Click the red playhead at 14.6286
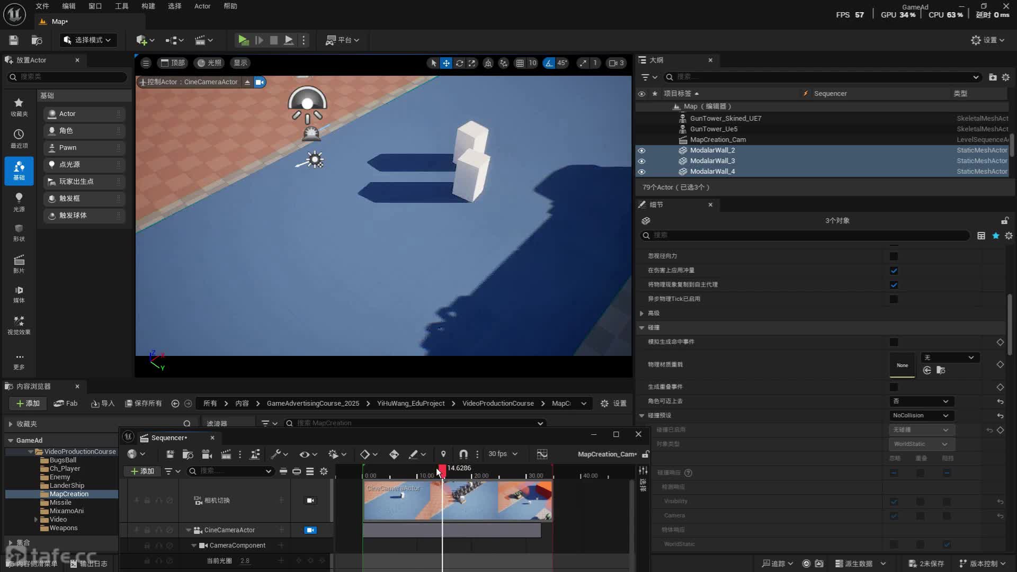Viewport: 1017px width, 572px height. pos(442,469)
